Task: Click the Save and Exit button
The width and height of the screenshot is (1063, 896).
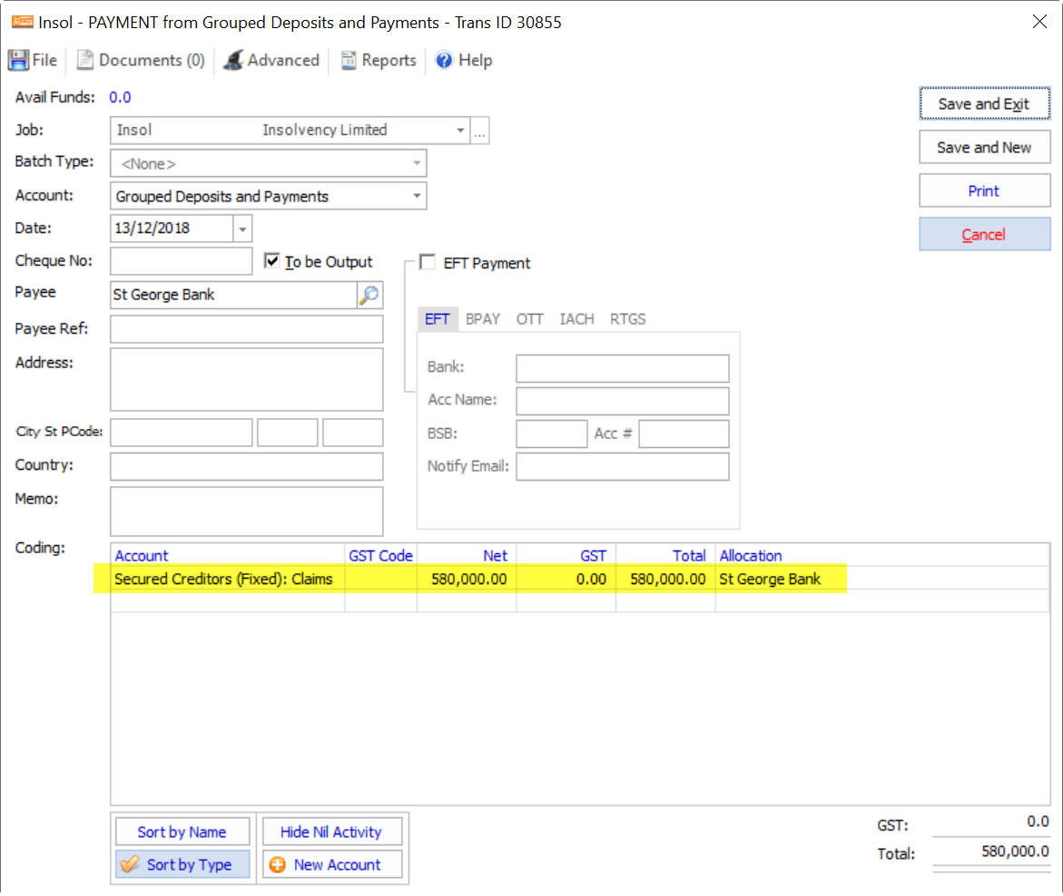Action: point(984,103)
